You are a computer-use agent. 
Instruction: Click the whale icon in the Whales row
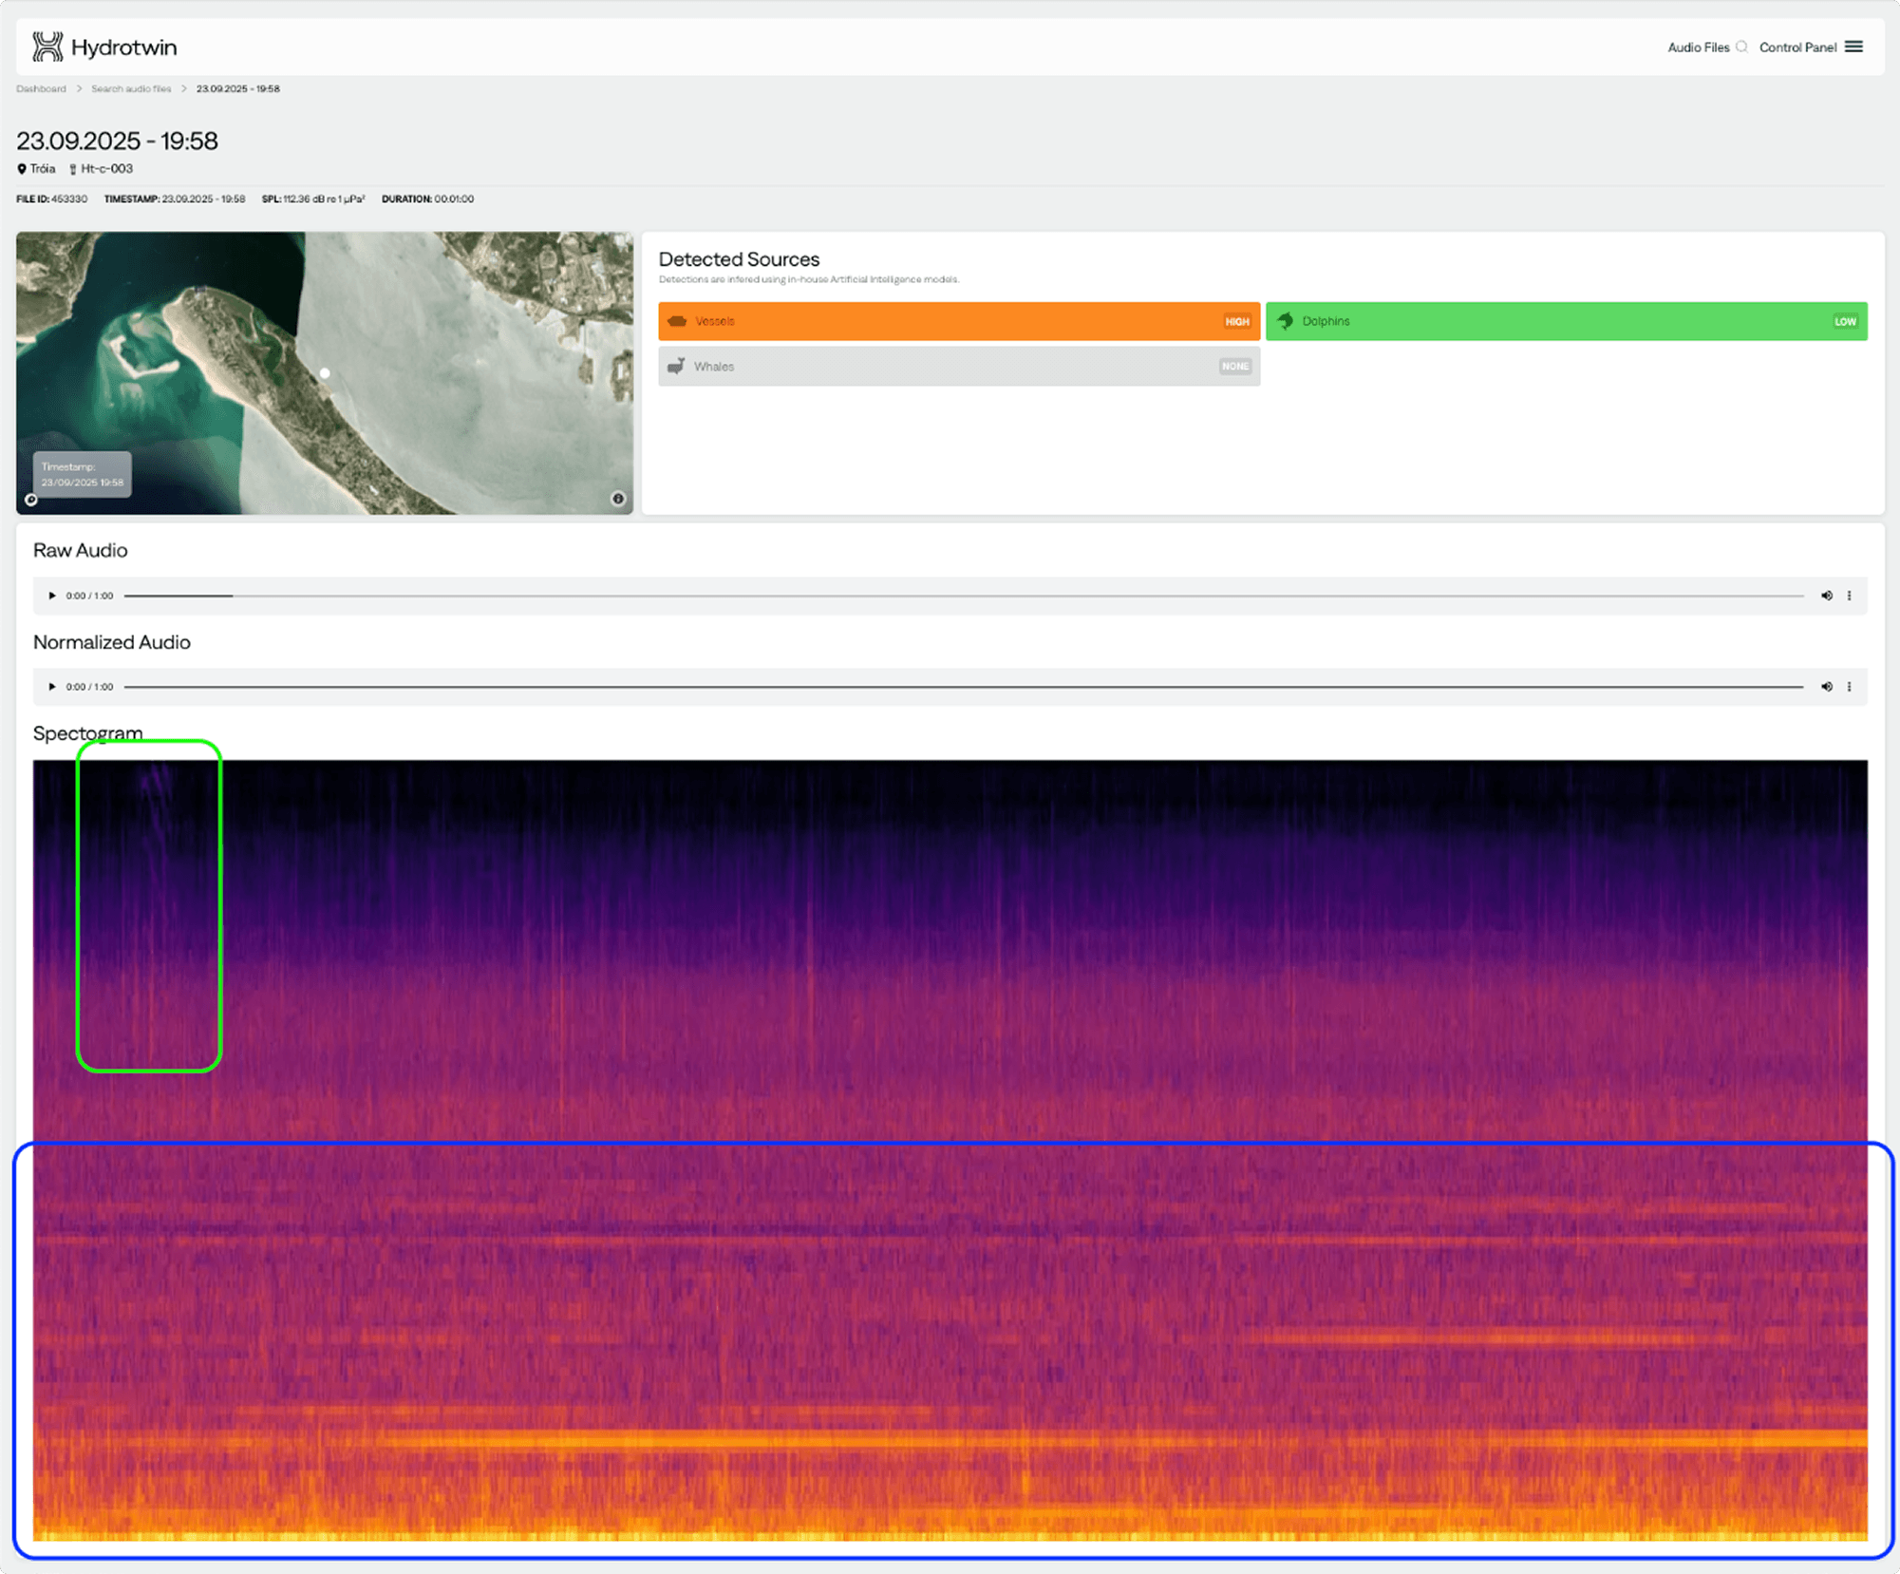pyautogui.click(x=677, y=366)
